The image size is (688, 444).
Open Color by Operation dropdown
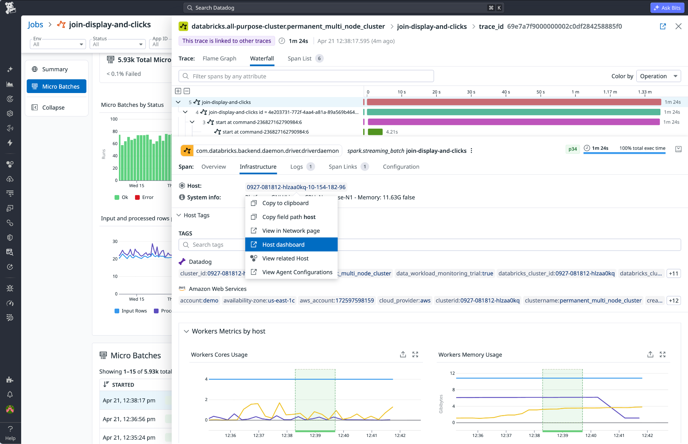click(x=659, y=76)
